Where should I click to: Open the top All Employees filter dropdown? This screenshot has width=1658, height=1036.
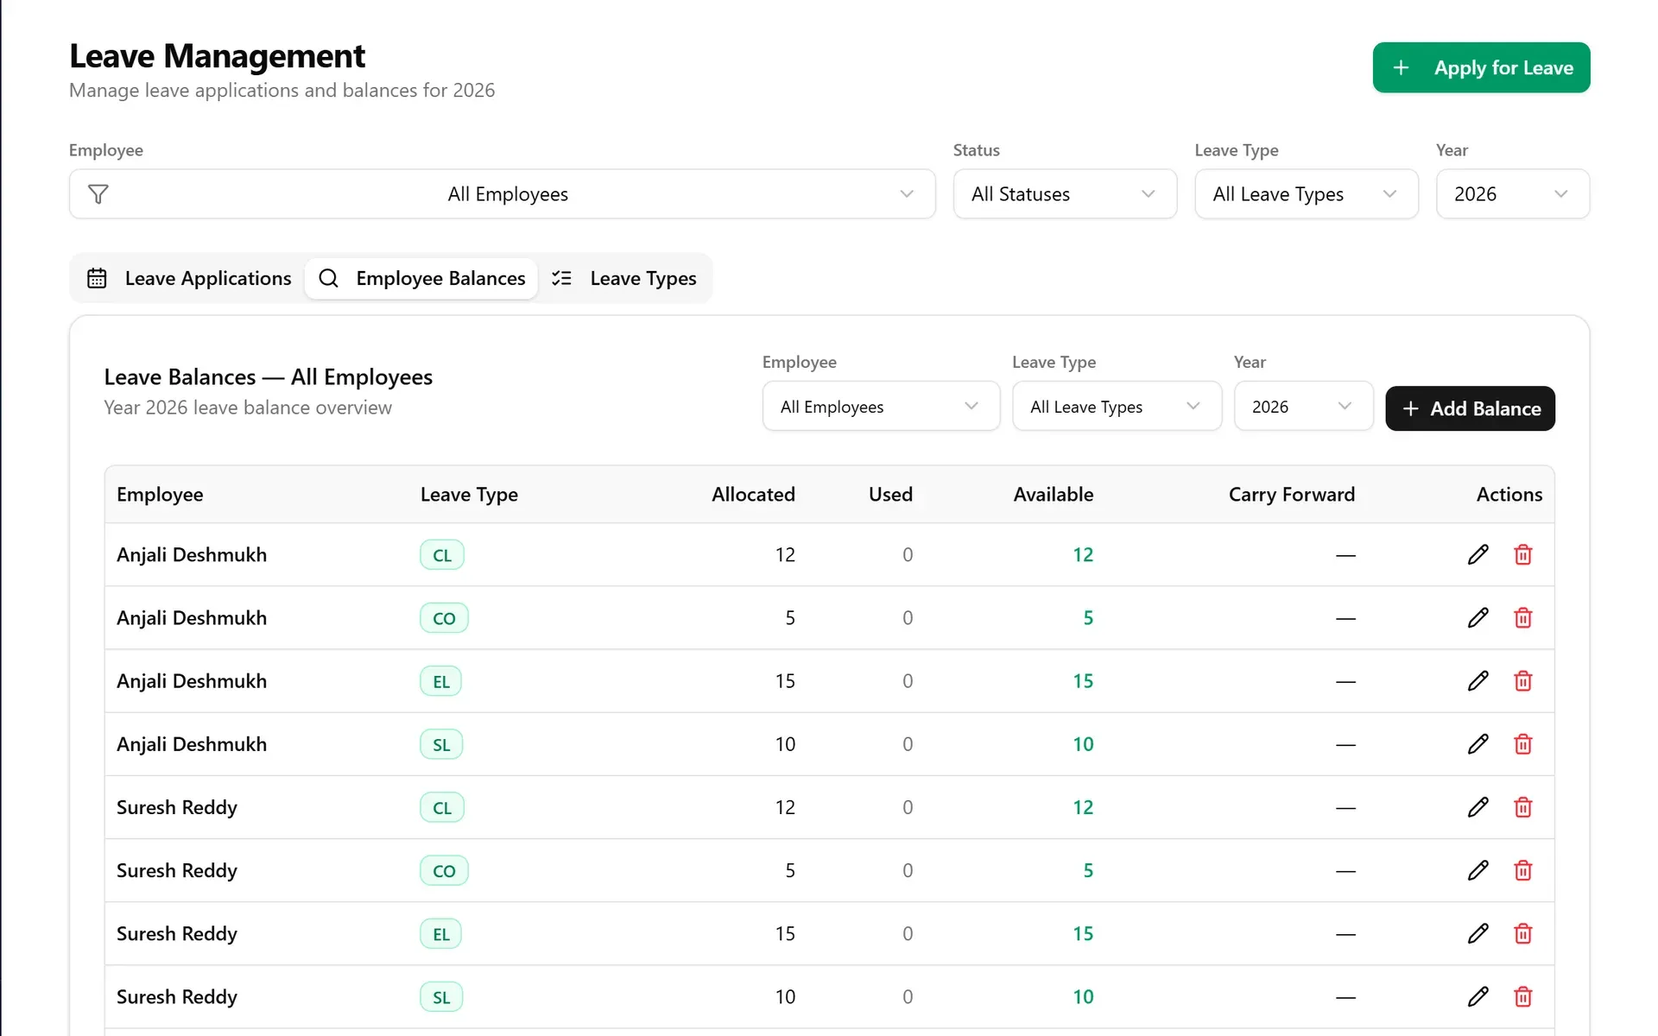point(502,193)
